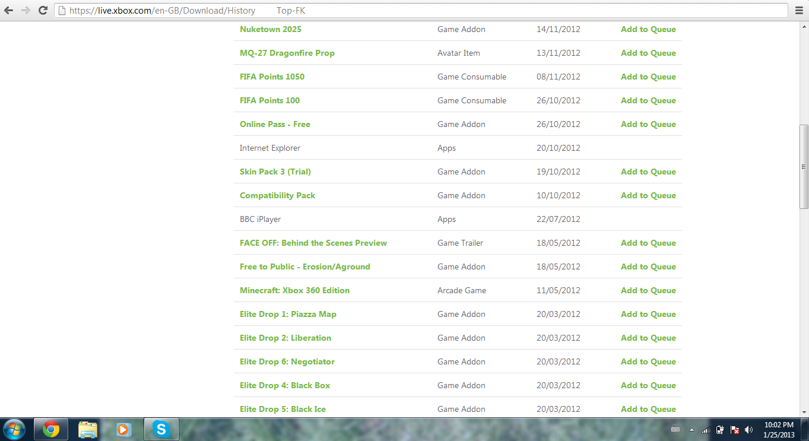The width and height of the screenshot is (809, 441).
Task: Click the 14/11/2012 date for Nuketown
Action: [x=559, y=29]
